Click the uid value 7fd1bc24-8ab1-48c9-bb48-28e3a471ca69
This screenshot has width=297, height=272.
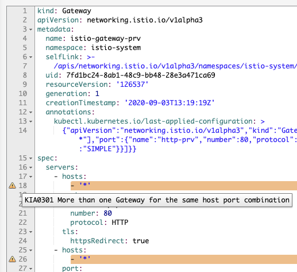[x=141, y=75]
